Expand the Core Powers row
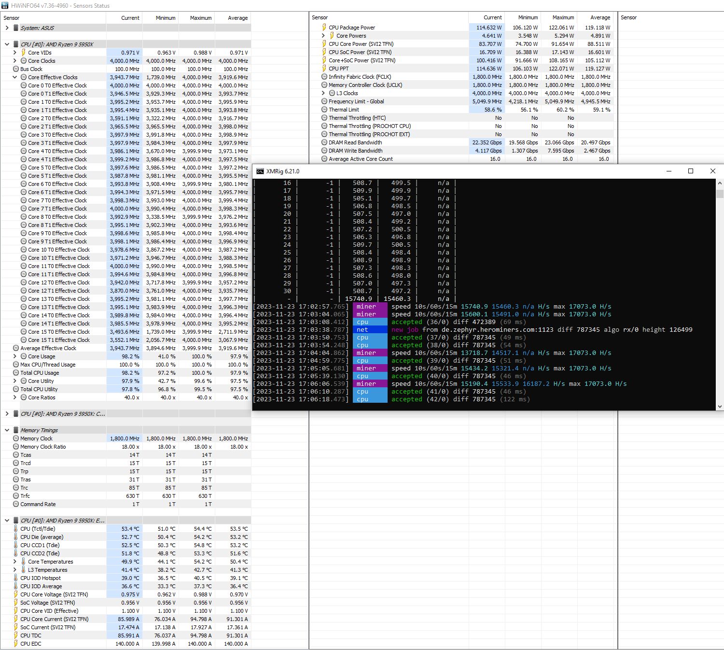Image resolution: width=724 pixels, height=650 pixels. 323,36
